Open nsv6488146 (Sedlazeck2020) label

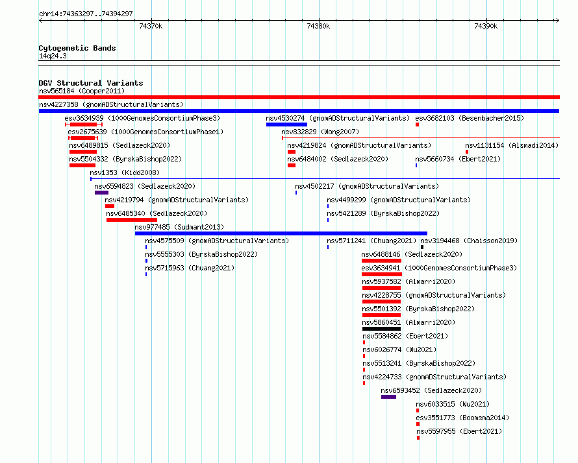tap(412, 254)
